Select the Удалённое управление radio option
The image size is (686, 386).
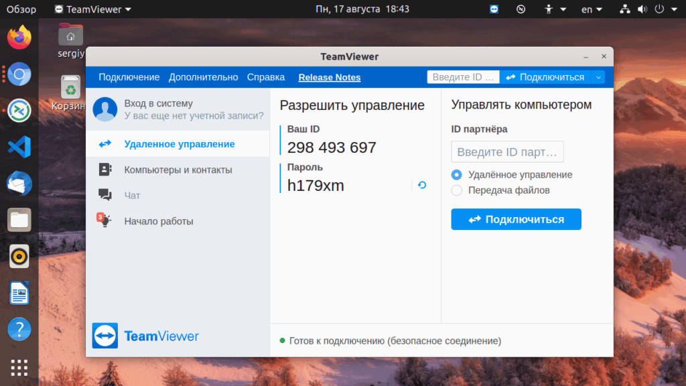(456, 175)
